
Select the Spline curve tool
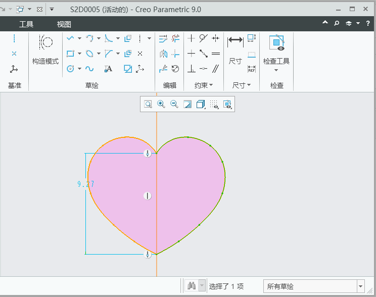[x=89, y=69]
